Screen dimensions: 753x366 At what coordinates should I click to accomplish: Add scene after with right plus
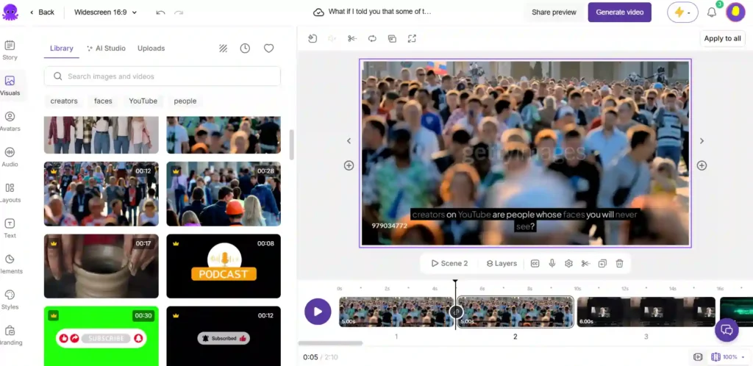(702, 165)
